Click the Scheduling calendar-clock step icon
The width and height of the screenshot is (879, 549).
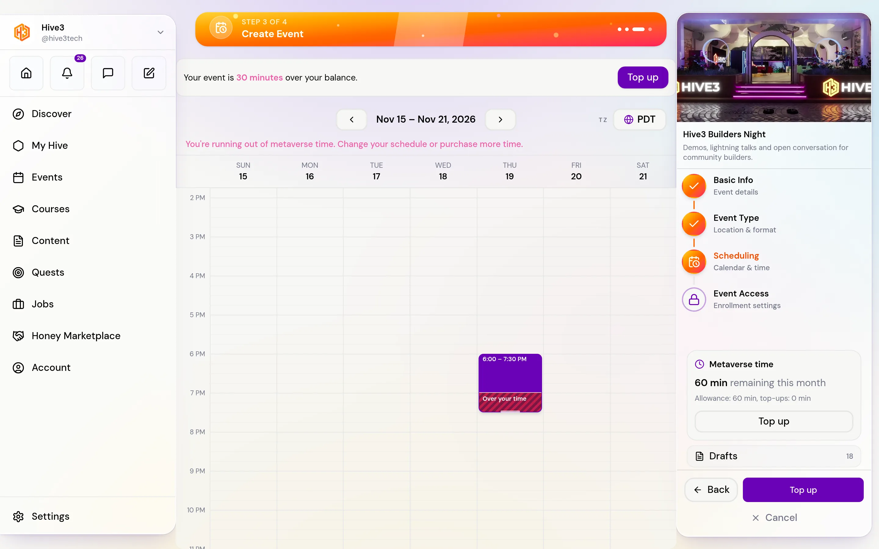point(694,261)
